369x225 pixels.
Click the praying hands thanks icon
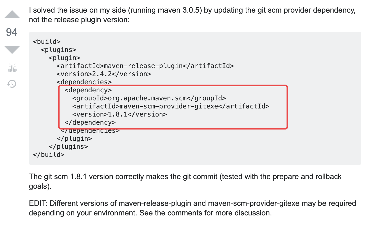pyautogui.click(x=12, y=68)
